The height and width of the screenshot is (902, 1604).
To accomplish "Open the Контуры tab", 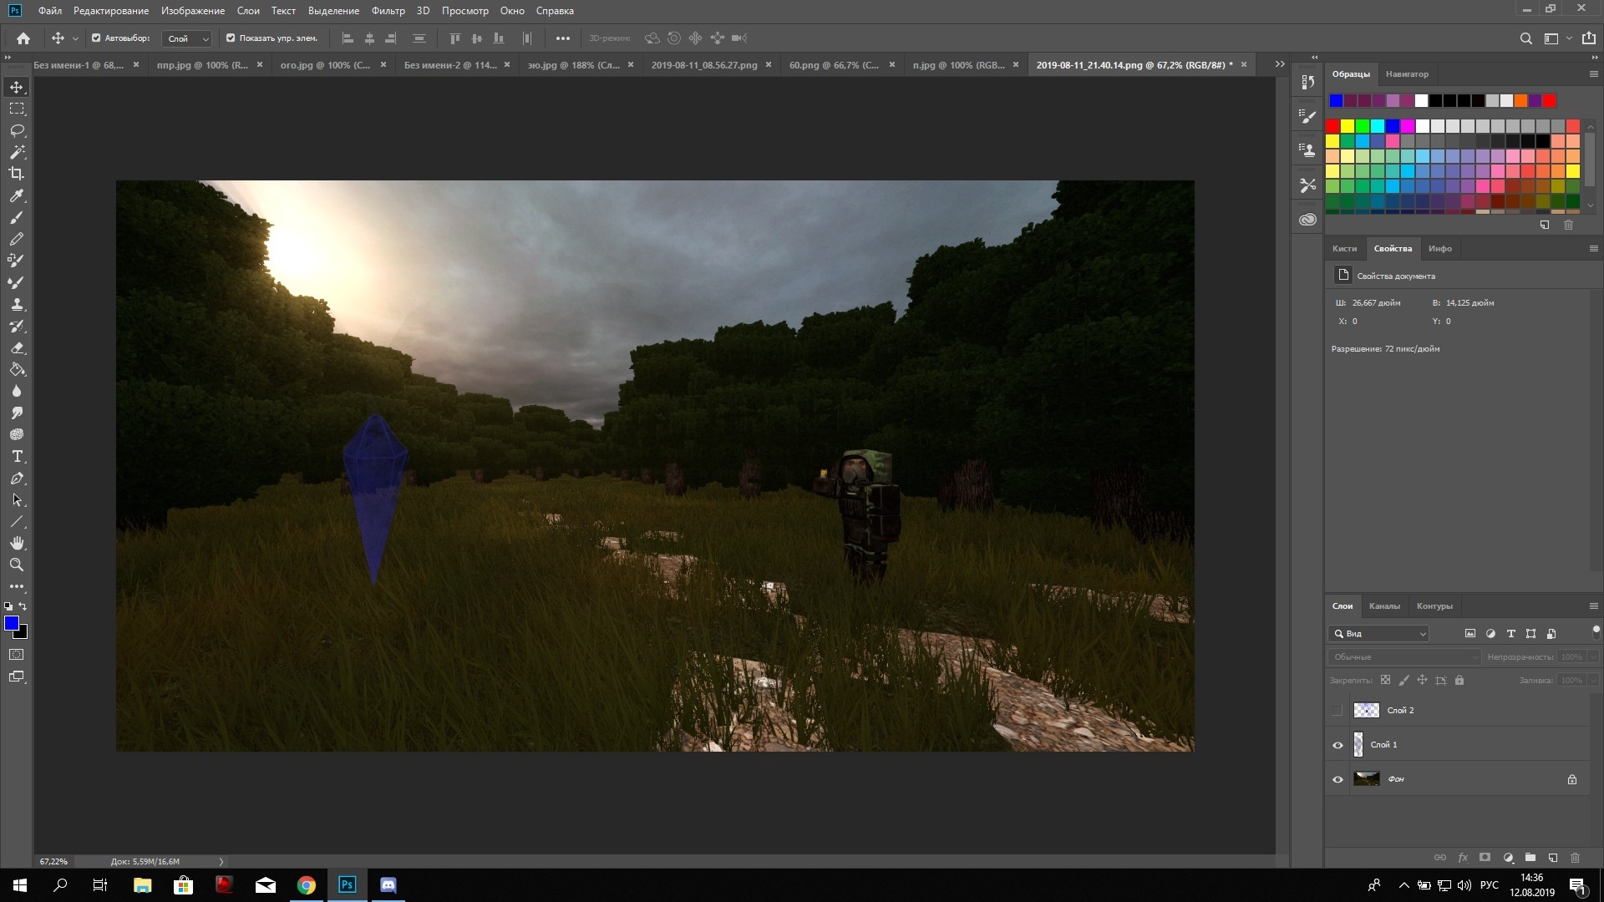I will pyautogui.click(x=1434, y=606).
